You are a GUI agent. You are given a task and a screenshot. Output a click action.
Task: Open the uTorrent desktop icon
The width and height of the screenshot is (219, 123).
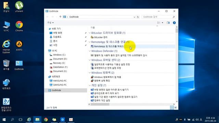tap(19, 7)
